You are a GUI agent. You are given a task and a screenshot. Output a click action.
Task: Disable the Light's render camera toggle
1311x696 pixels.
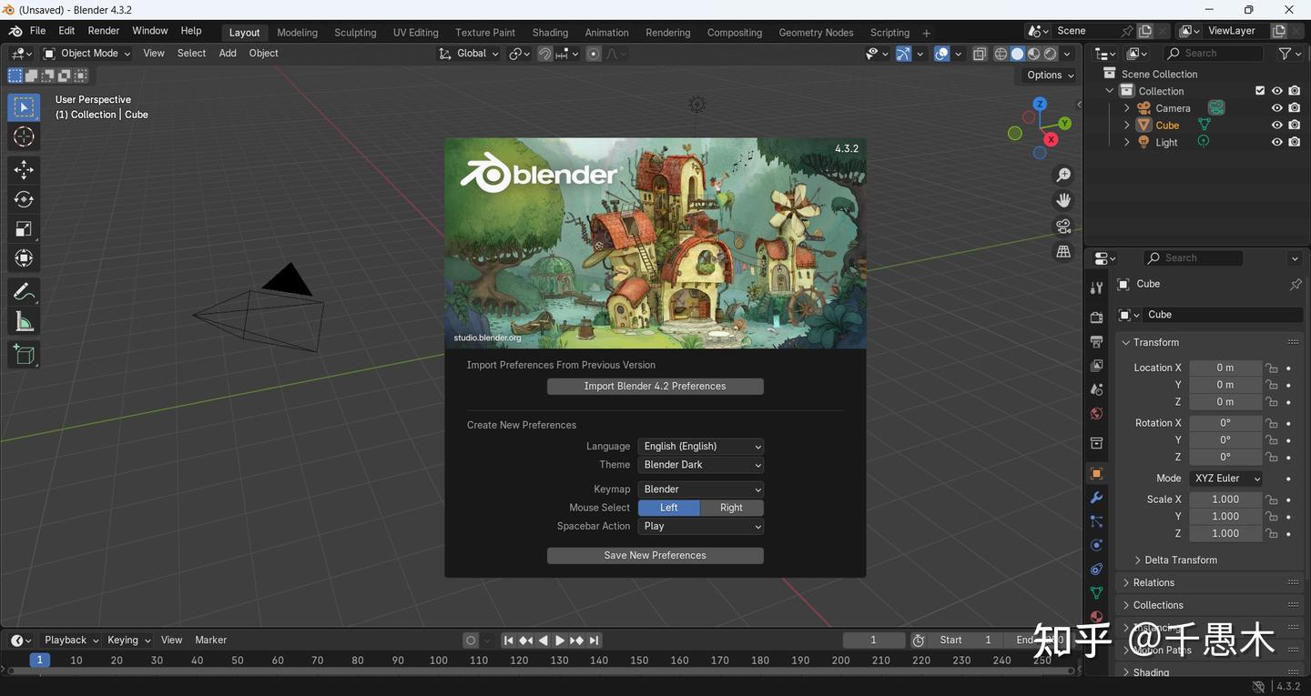point(1294,141)
